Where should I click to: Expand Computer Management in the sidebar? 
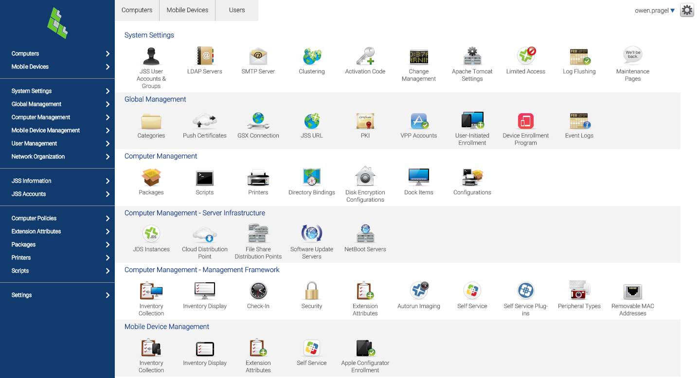click(x=57, y=118)
